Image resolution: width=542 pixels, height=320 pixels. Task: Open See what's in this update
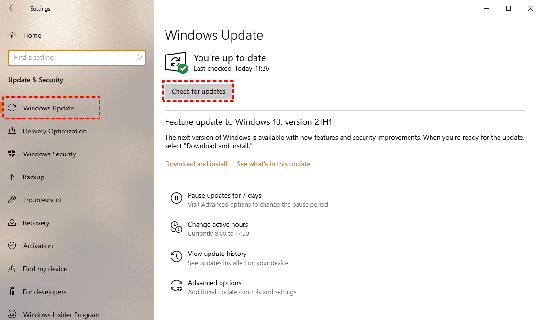[x=273, y=164]
